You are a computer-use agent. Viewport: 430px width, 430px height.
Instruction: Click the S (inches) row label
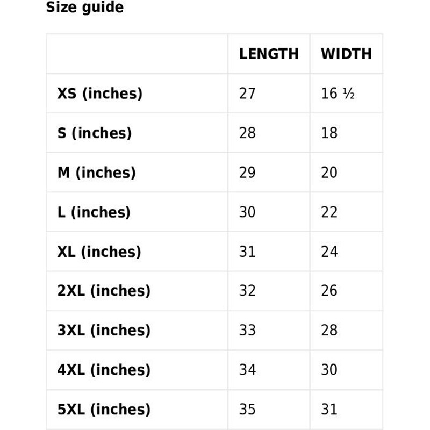(x=95, y=133)
